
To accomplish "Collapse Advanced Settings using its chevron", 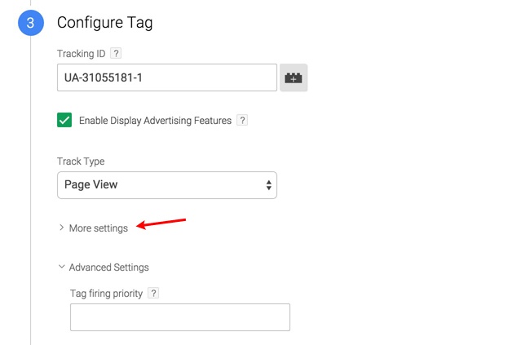I will pyautogui.click(x=61, y=267).
